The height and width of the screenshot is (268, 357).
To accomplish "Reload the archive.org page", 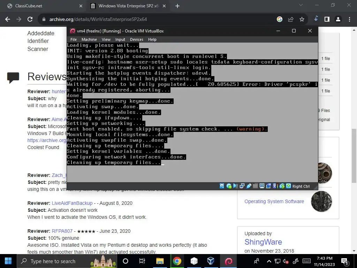I will (x=30, y=20).
